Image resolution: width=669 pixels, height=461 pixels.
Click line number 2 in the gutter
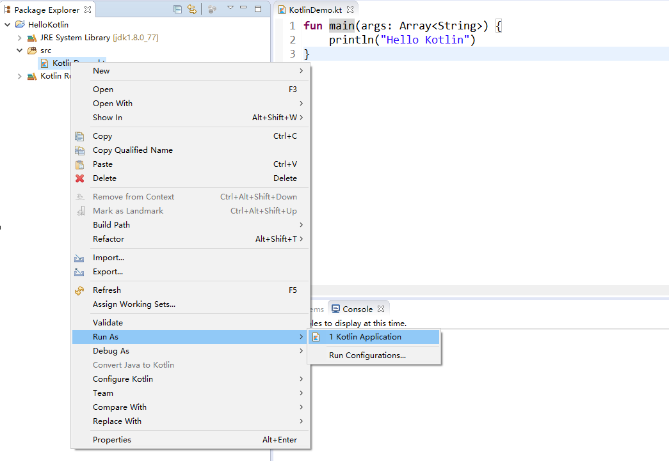[293, 40]
